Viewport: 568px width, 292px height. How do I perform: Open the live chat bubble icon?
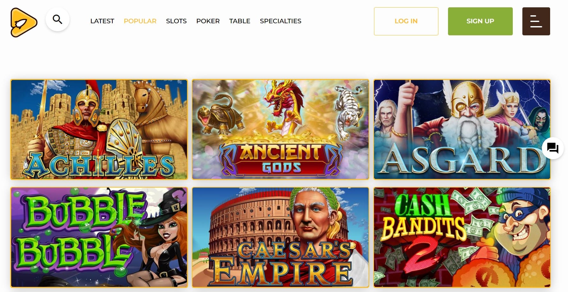click(553, 148)
